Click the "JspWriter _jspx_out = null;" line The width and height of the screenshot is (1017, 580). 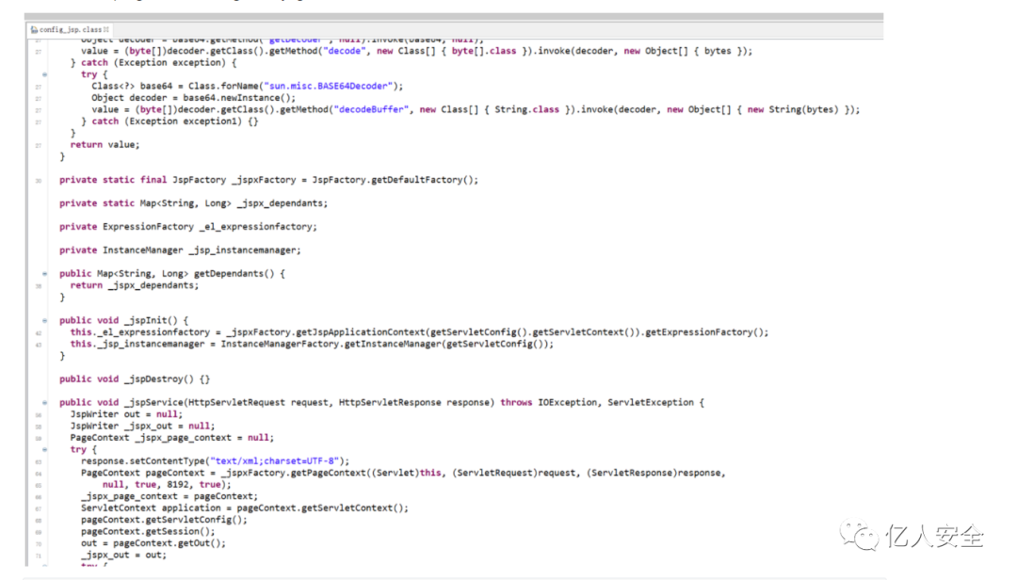(x=143, y=426)
